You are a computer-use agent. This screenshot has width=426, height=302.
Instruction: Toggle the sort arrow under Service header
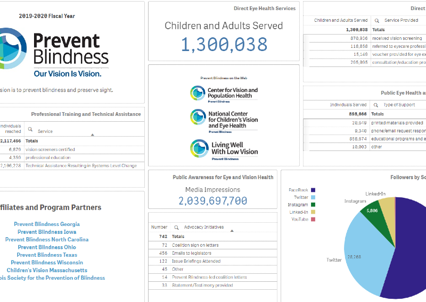pos(92,135)
